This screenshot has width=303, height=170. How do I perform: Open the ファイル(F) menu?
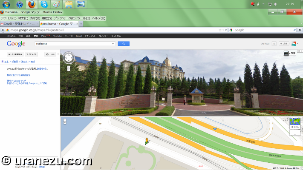[x=9, y=18]
